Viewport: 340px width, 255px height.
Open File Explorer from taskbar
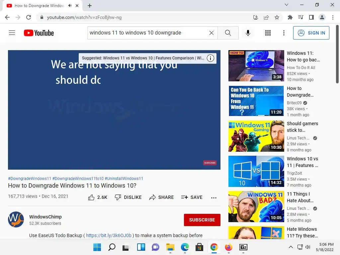tap(170, 247)
